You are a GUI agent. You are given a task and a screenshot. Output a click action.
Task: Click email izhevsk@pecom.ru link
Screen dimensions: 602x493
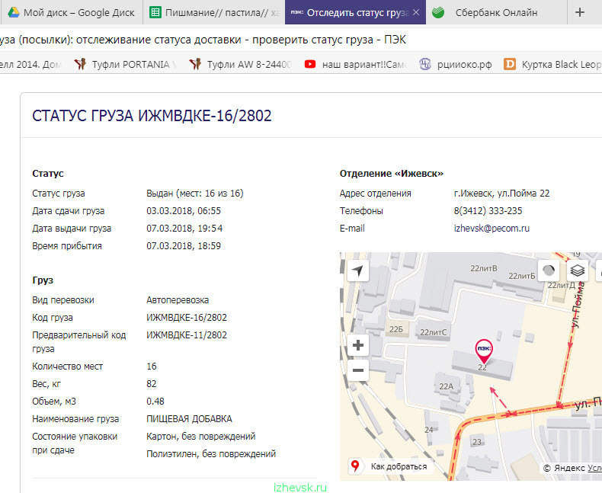492,229
